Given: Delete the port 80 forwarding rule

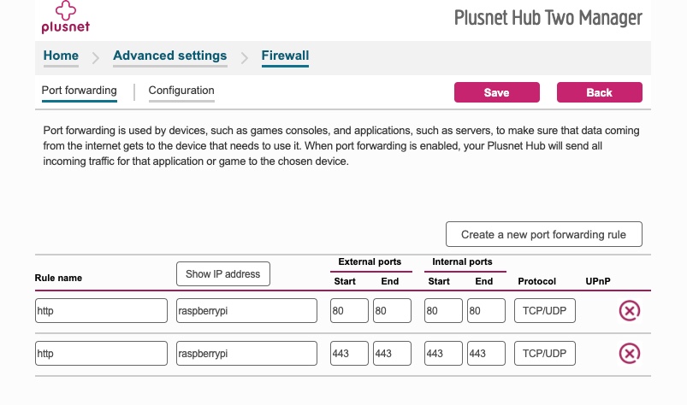Looking at the screenshot, I should pyautogui.click(x=629, y=311).
